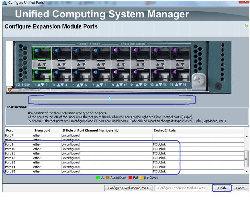Select the top-left Ethernet port 1
Image resolution: width=250 pixels, height=200 pixels.
[x=41, y=53]
